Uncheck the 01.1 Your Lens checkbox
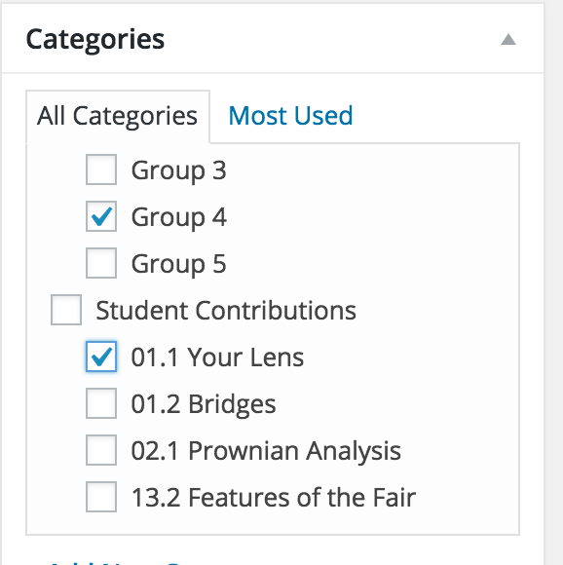The image size is (563, 565). pos(101,357)
